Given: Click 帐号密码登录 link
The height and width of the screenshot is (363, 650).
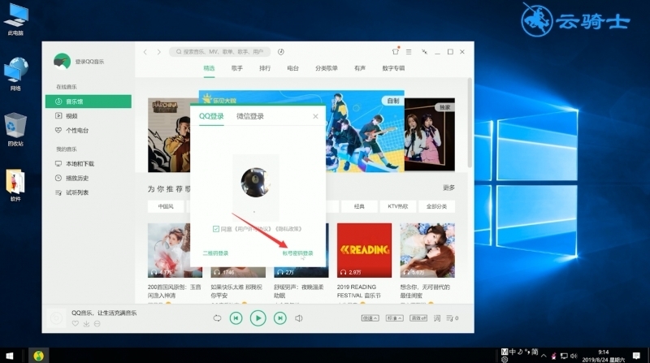Looking at the screenshot, I should [297, 253].
